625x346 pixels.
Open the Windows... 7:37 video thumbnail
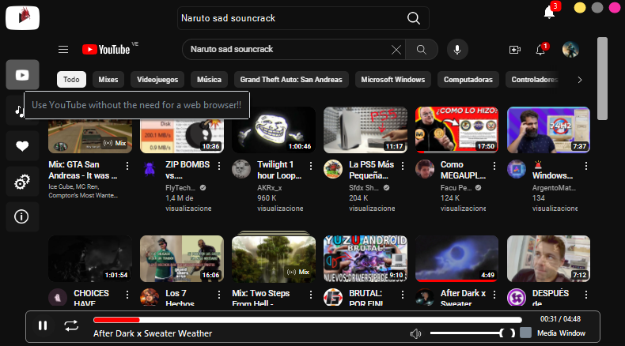pyautogui.click(x=548, y=130)
